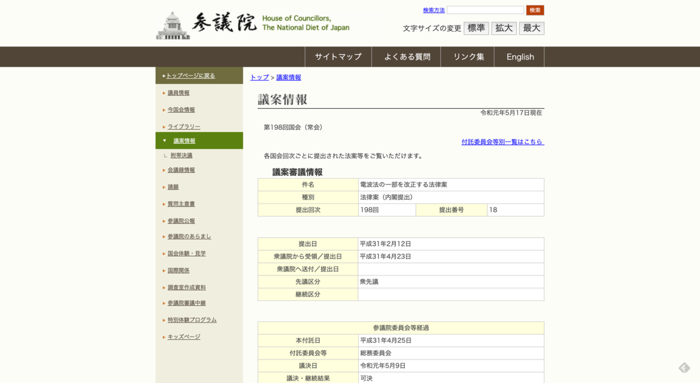Screen dimensions: 700x383
Task: Click the 衆議院へ送付／提出日 label cell
Action: pyautogui.click(x=308, y=269)
